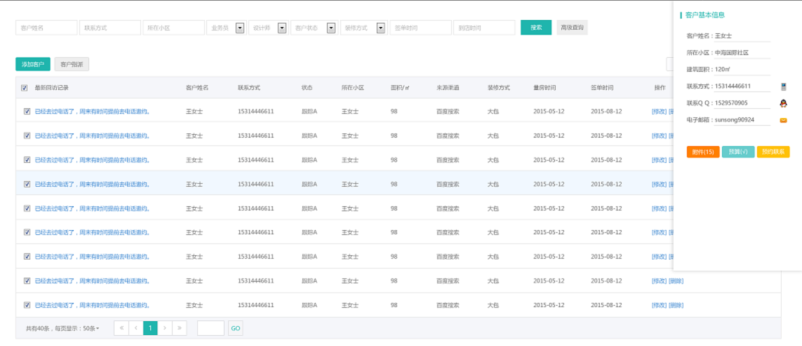Click 跟踪A status in the highlighted row
The height and width of the screenshot is (346, 802).
coord(309,184)
